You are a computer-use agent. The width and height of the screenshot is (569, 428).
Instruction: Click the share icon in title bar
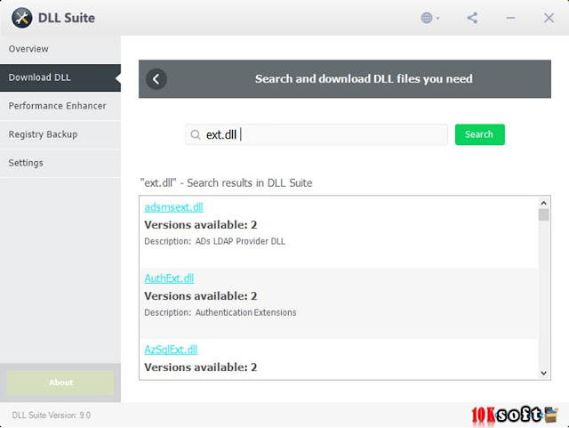pos(472,18)
